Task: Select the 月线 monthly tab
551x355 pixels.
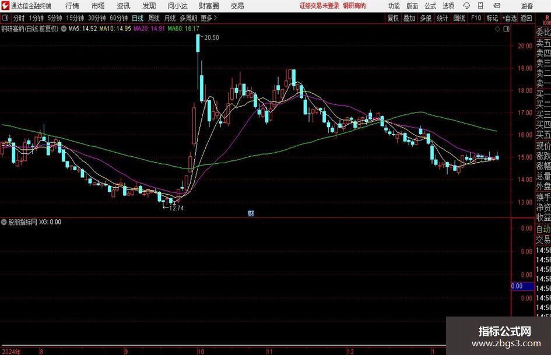Action: coord(170,18)
